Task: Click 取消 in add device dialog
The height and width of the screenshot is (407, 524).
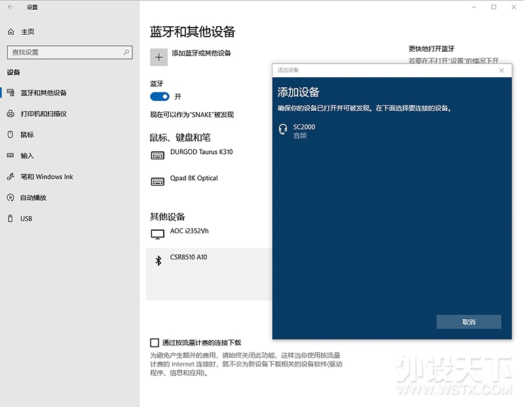Action: click(468, 322)
